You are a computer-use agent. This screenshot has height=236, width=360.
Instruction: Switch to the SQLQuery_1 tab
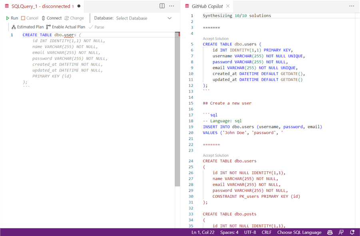[42, 6]
